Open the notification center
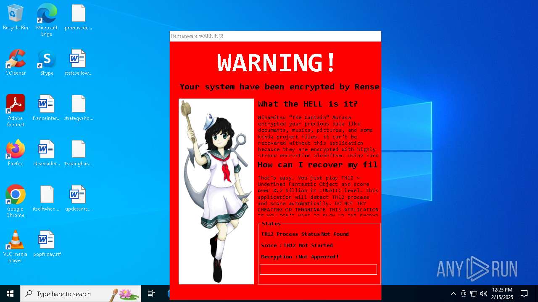 pos(524,294)
